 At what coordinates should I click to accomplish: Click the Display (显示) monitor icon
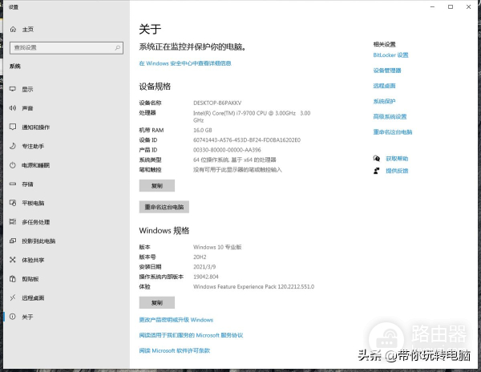click(13, 89)
